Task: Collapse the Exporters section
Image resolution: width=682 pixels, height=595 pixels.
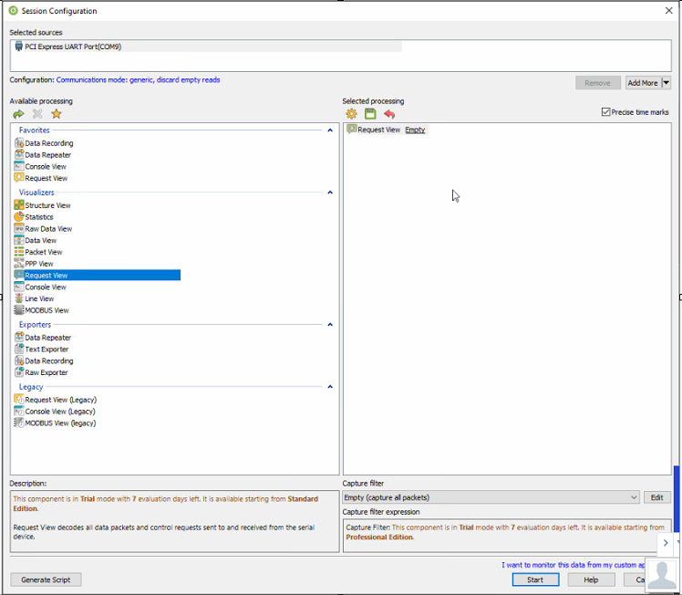Action: point(330,325)
